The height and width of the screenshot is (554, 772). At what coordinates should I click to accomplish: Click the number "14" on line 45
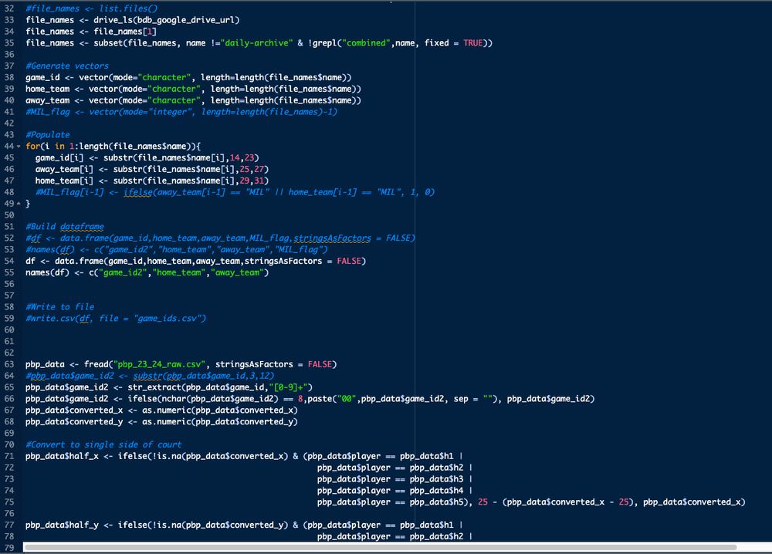[x=235, y=158]
